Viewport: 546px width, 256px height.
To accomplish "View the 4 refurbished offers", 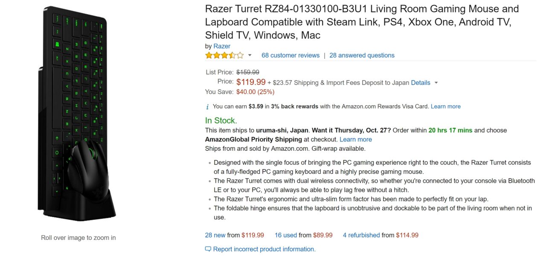I will (x=361, y=235).
